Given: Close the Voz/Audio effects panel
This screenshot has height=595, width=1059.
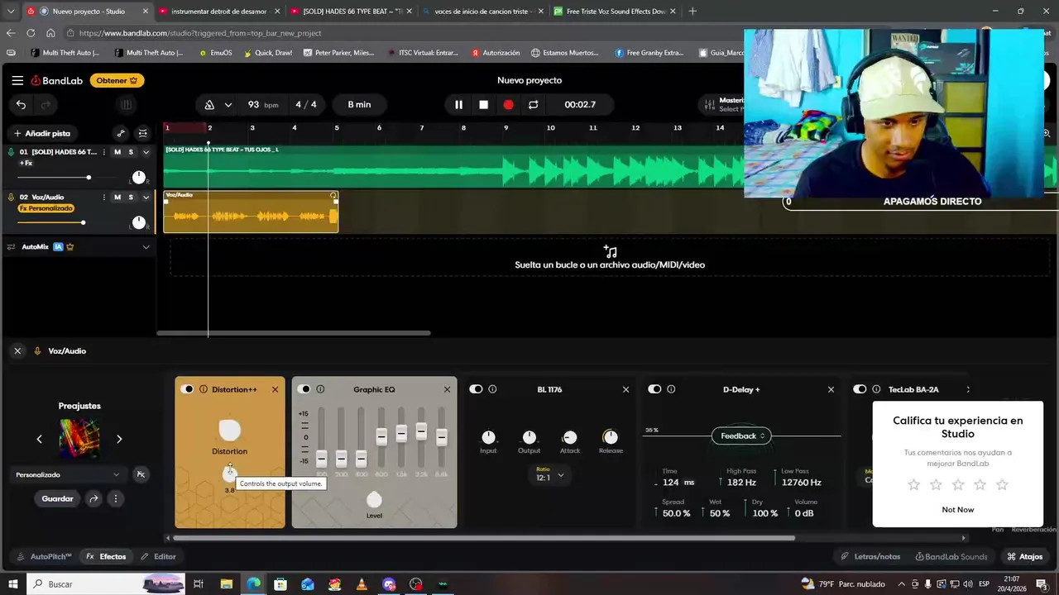Looking at the screenshot, I should [17, 351].
